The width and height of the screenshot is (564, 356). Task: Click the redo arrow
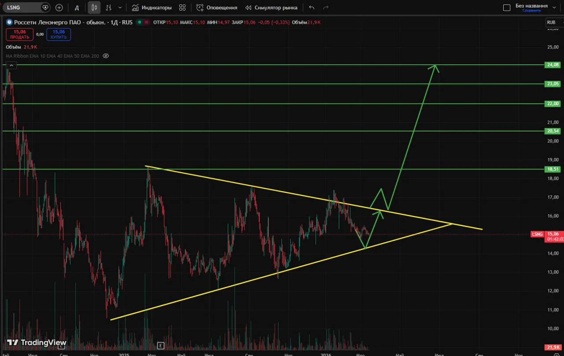[326, 7]
